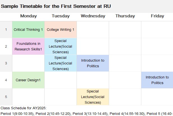
Task: Select the College Writing 1 cell
Action: click(x=61, y=30)
